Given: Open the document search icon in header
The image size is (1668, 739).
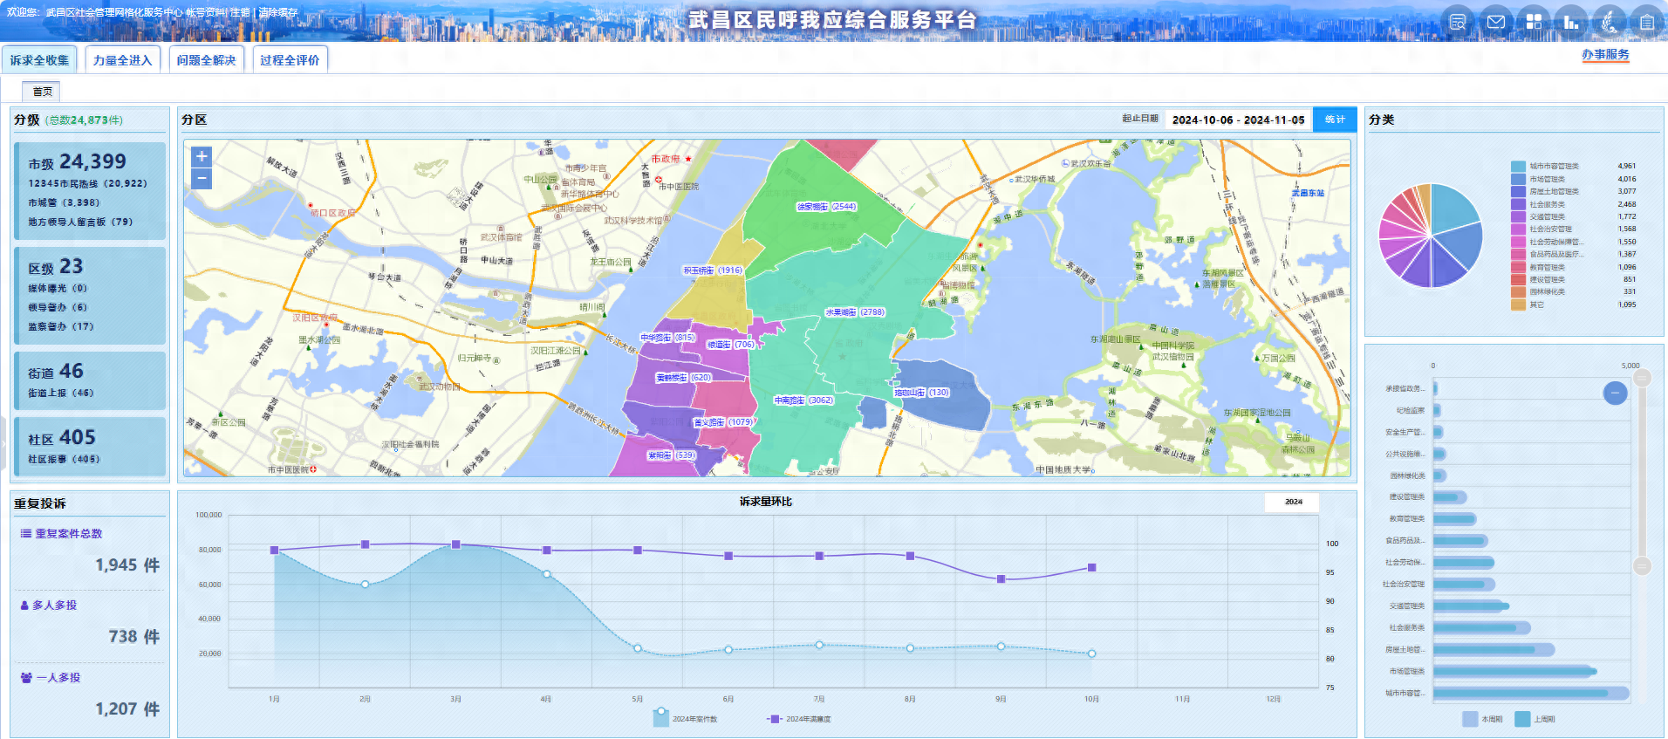Looking at the screenshot, I should point(1457,22).
